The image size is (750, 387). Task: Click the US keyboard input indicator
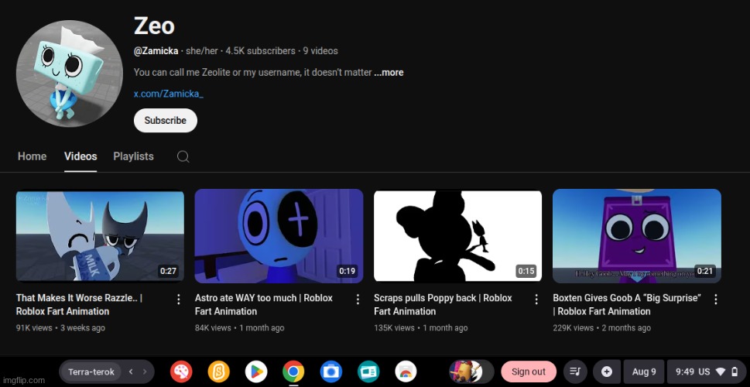(x=704, y=372)
